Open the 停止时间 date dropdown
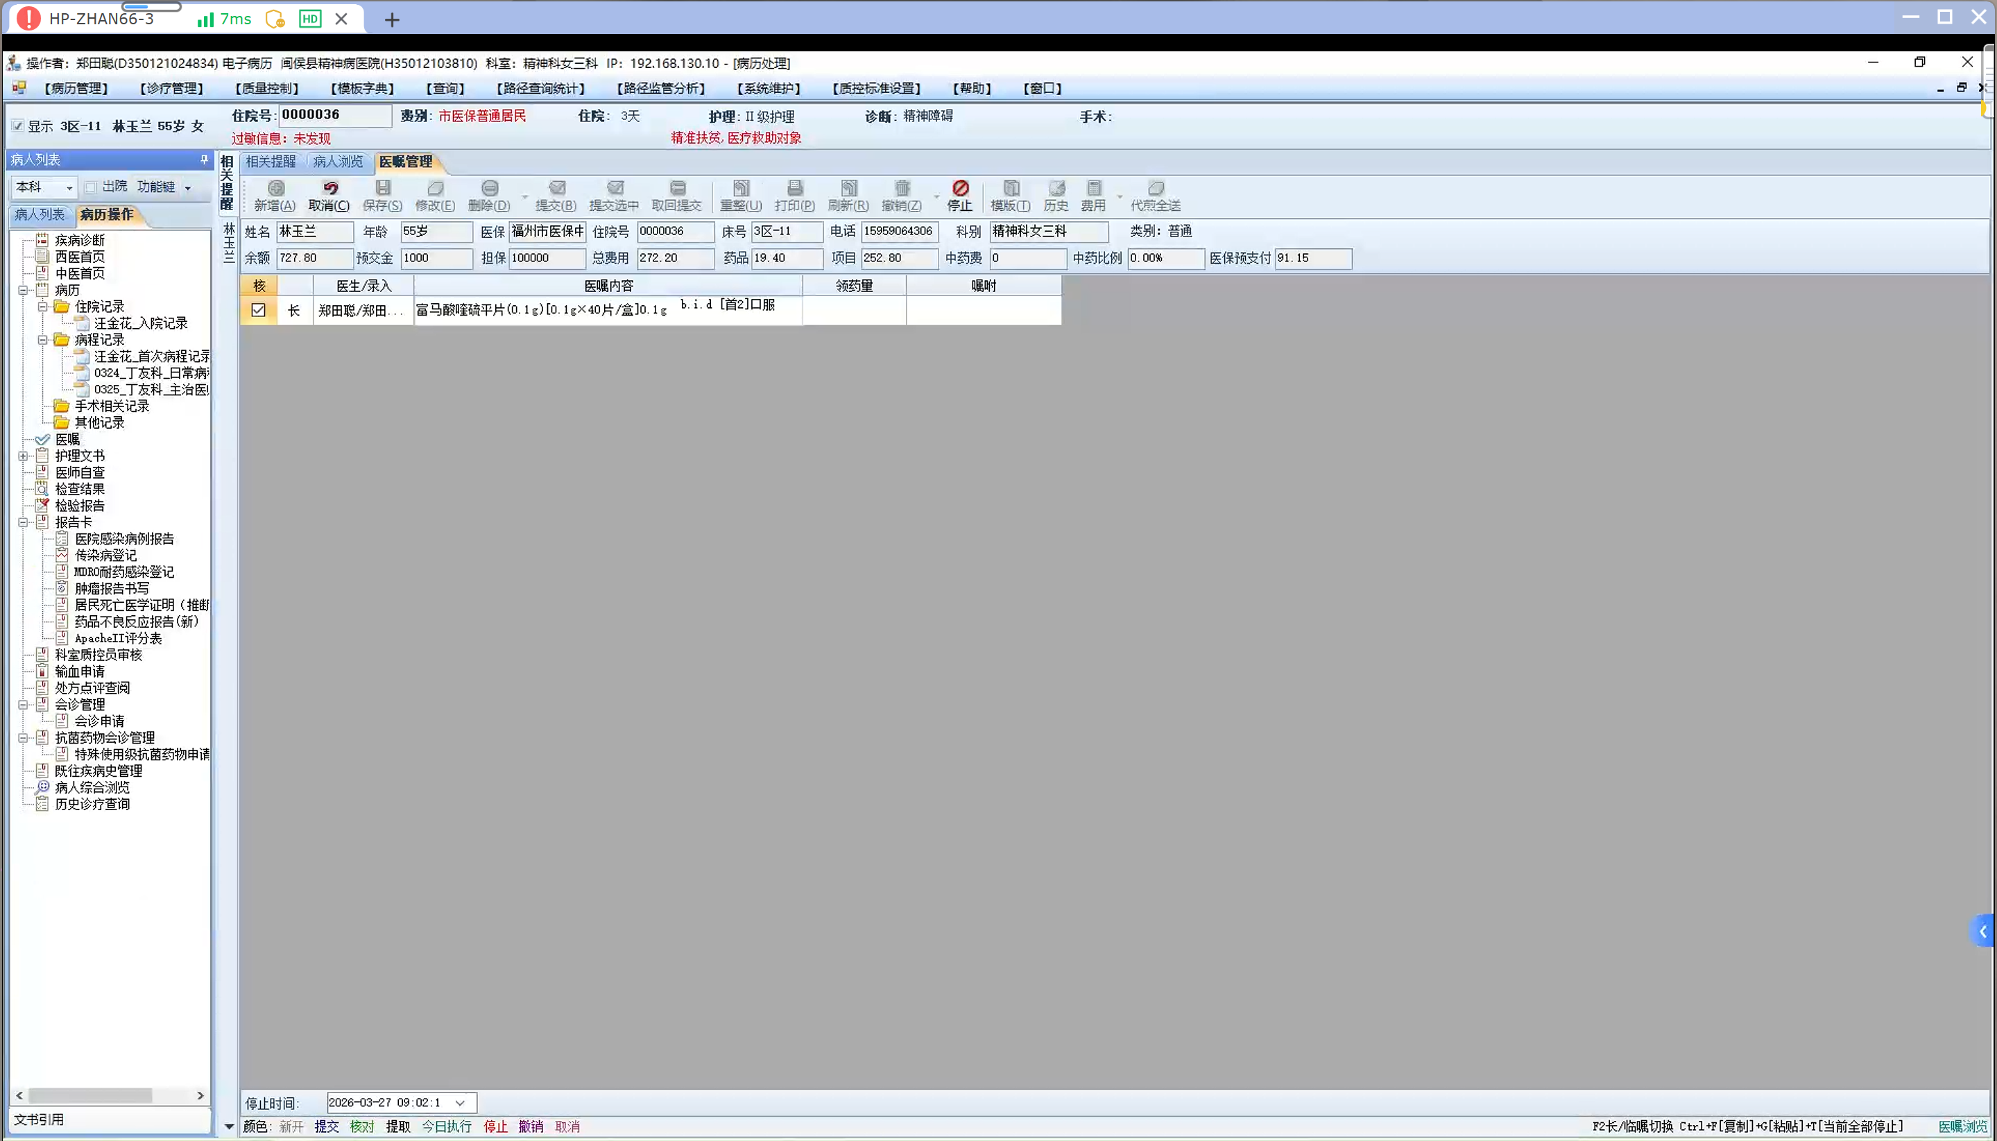Viewport: 1997px width, 1141px height. coord(461,1103)
